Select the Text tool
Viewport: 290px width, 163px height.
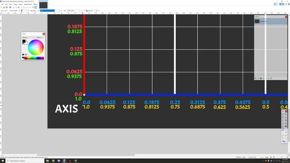283,139
